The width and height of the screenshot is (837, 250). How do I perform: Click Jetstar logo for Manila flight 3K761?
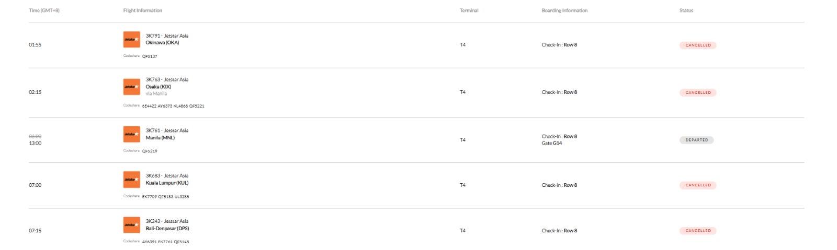(131, 134)
